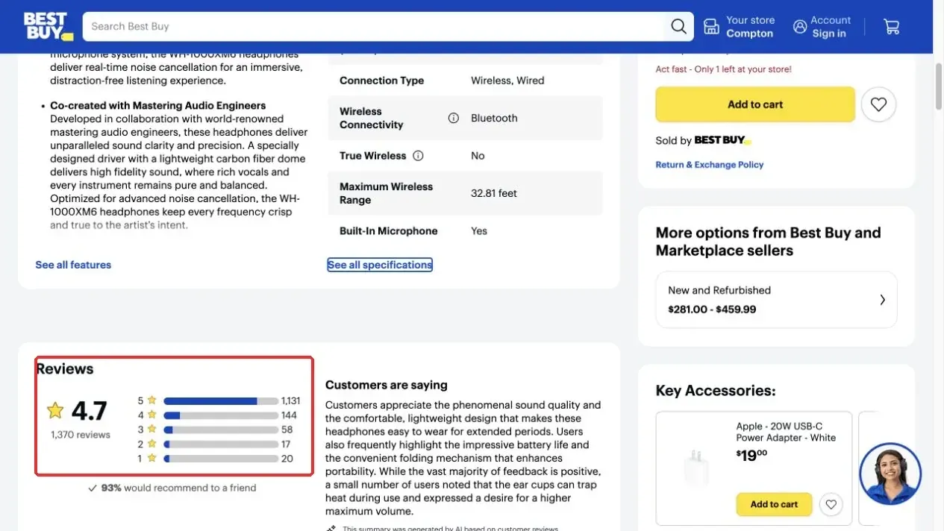Click the Reviews section heading

click(x=65, y=369)
